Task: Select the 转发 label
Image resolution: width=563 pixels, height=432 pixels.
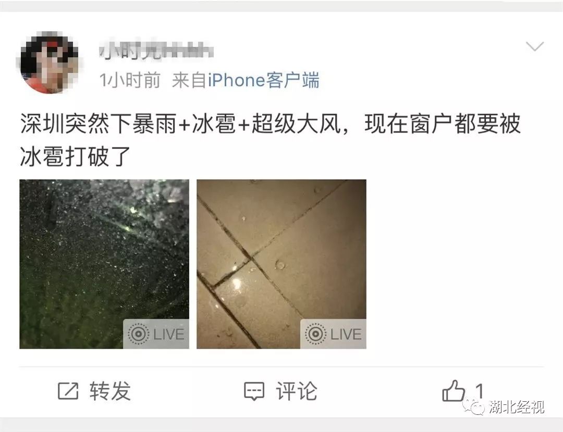Action: click(110, 391)
